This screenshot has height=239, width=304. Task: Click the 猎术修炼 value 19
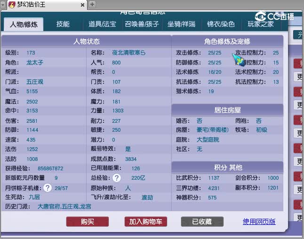[x=211, y=91]
